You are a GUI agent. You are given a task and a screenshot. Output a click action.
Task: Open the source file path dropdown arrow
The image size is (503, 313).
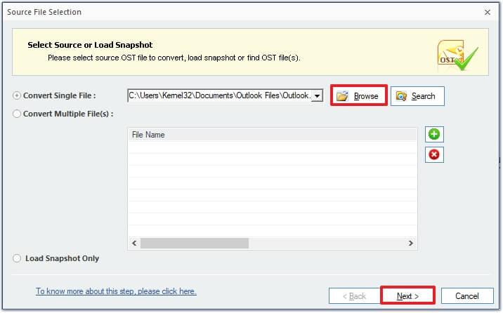click(317, 95)
